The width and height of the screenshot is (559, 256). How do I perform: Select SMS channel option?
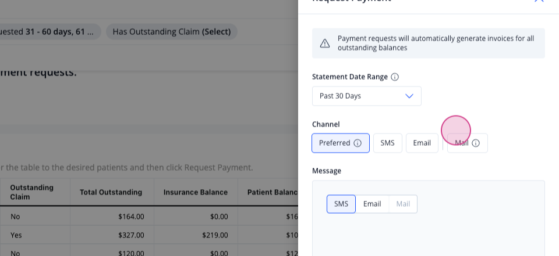(x=388, y=143)
